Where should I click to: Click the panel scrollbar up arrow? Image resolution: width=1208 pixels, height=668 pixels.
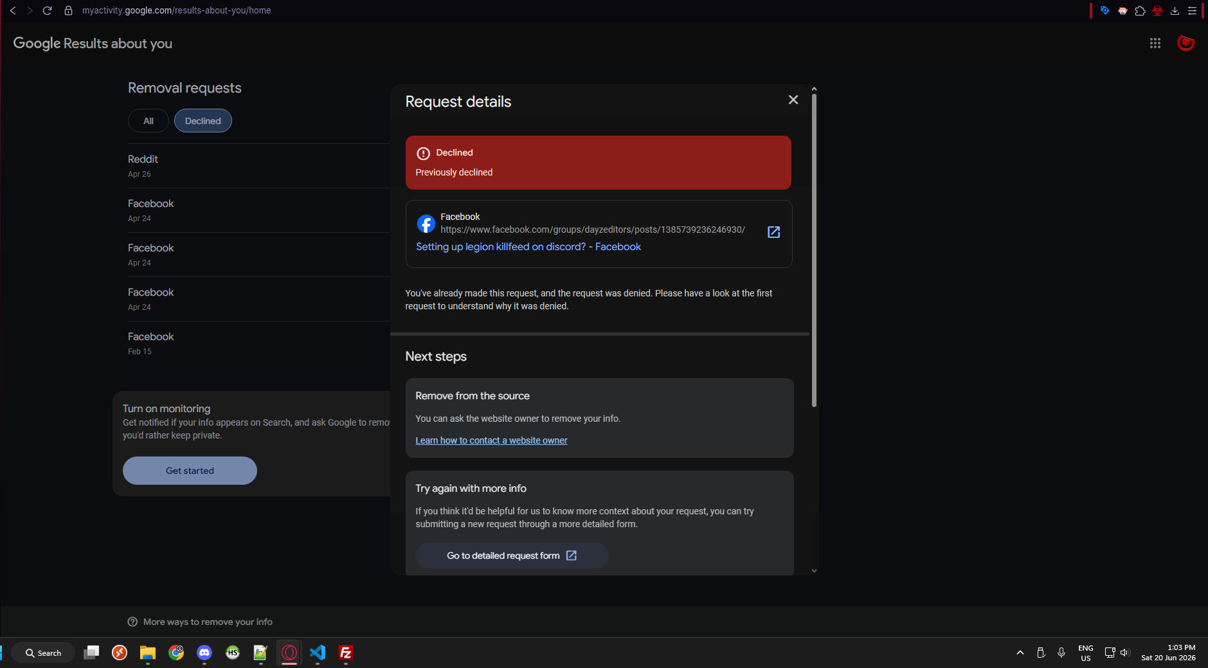(814, 89)
